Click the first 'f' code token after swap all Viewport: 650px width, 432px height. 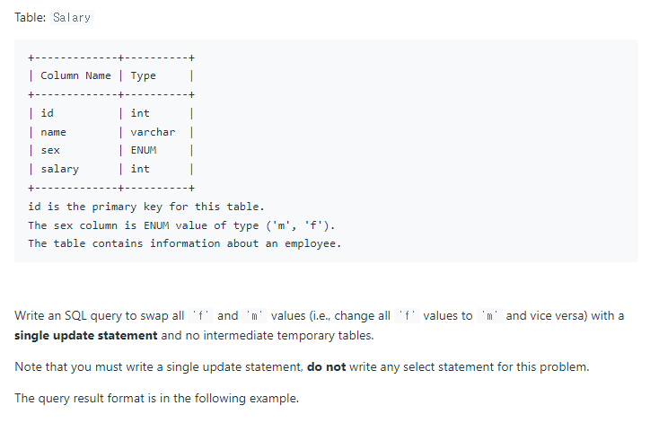point(200,316)
